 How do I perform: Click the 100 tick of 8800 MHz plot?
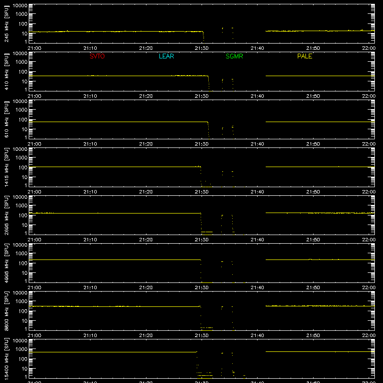23,311
